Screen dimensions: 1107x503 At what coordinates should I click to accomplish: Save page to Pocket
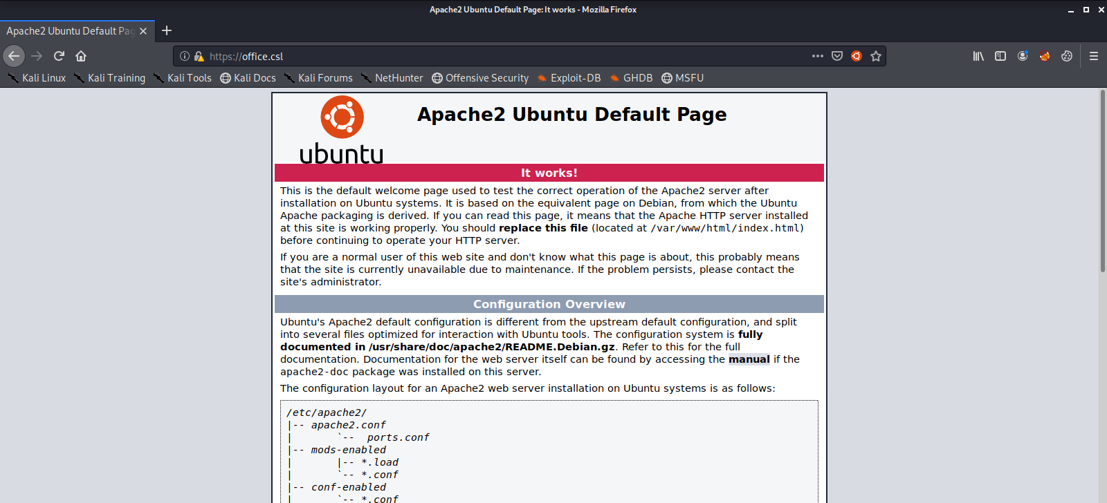click(x=837, y=56)
